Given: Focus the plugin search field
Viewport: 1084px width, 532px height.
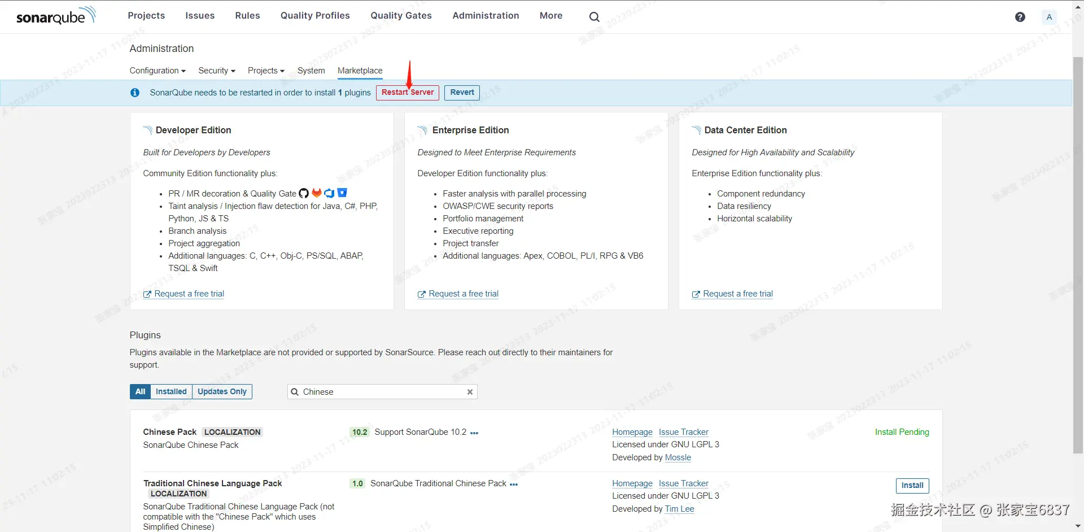Looking at the screenshot, I should coord(382,392).
